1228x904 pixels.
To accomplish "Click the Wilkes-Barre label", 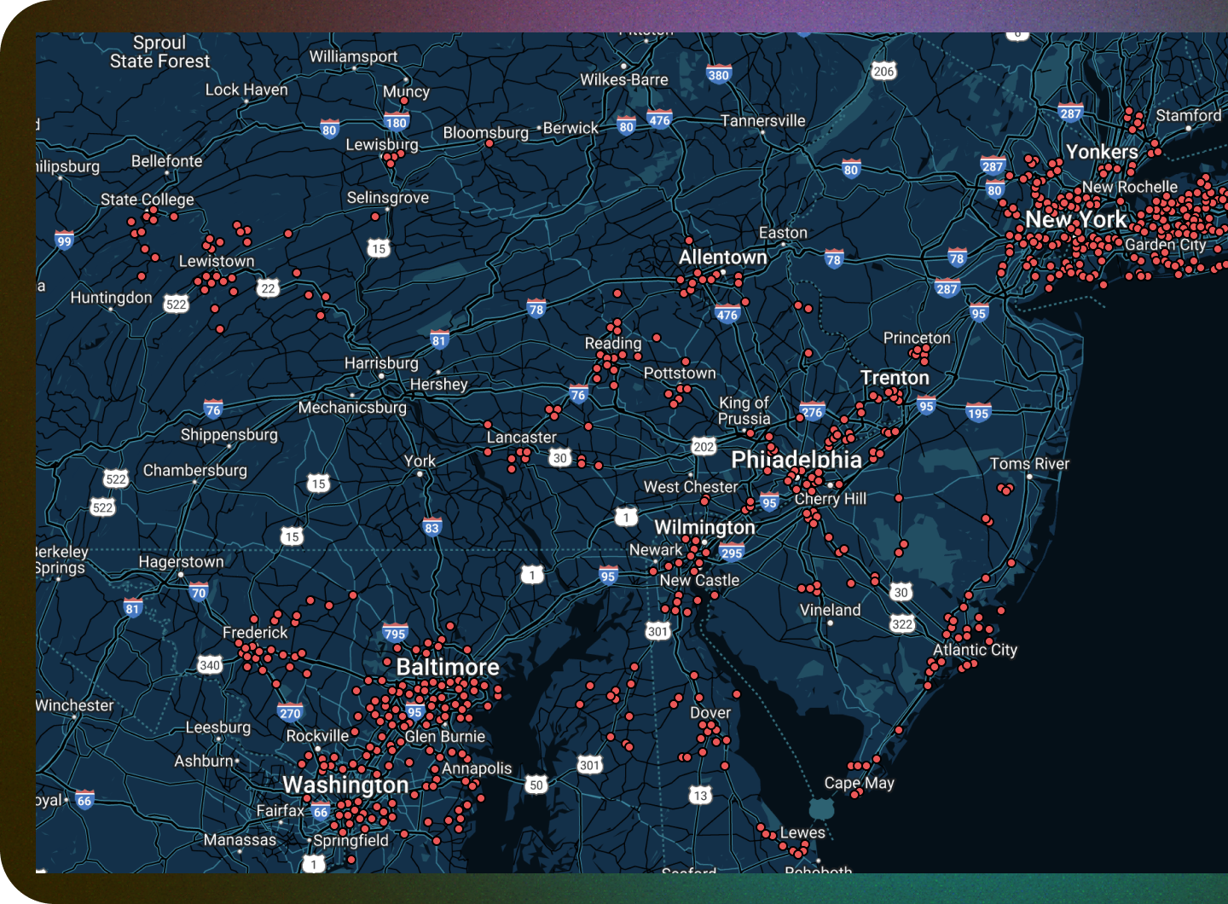I will tap(624, 79).
